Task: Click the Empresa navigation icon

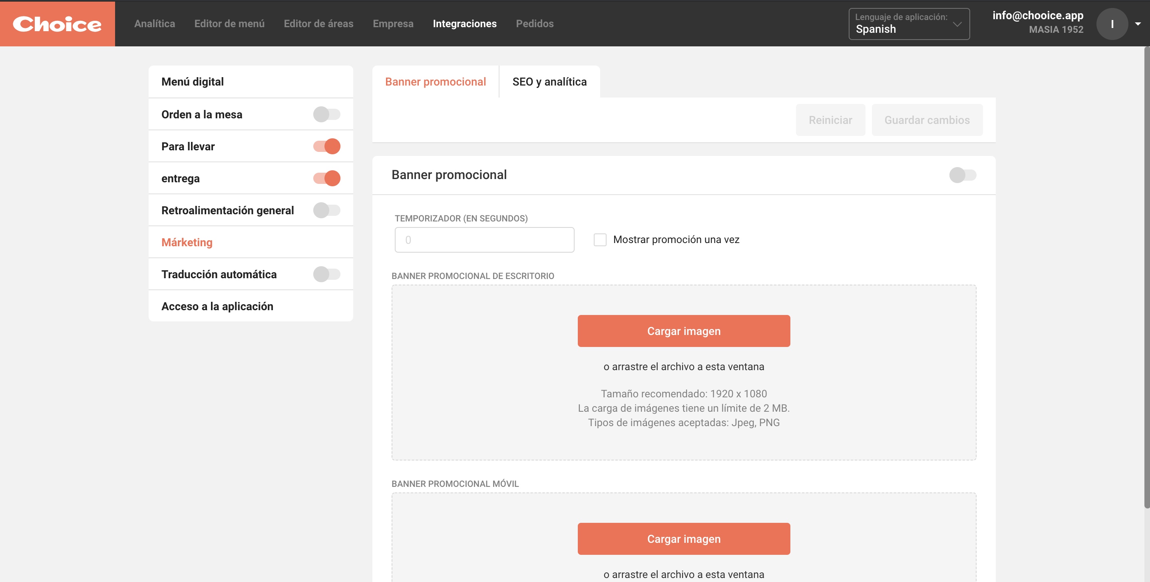Action: click(392, 23)
